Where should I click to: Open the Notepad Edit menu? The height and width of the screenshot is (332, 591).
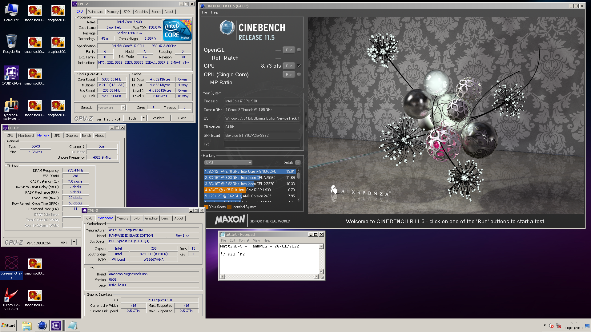[x=232, y=240]
